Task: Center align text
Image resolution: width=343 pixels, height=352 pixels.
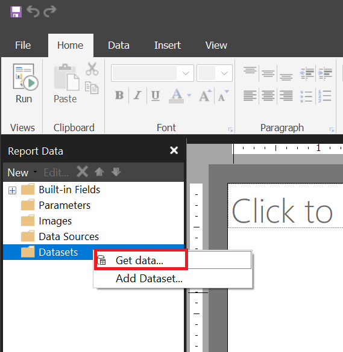Action: tap(268, 96)
